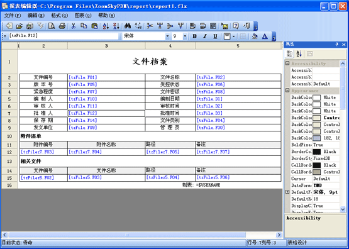Collapse the Accessibility property group
Screen dimensions: 349x249
click(x=287, y=64)
